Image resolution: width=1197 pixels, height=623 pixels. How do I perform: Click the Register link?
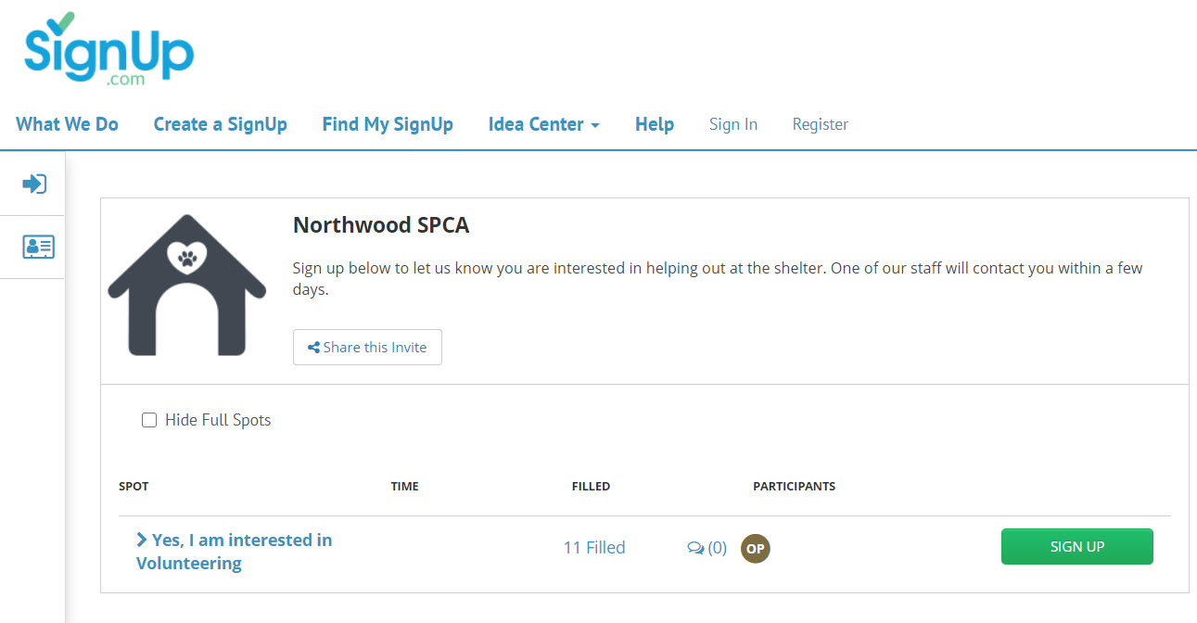click(x=821, y=124)
